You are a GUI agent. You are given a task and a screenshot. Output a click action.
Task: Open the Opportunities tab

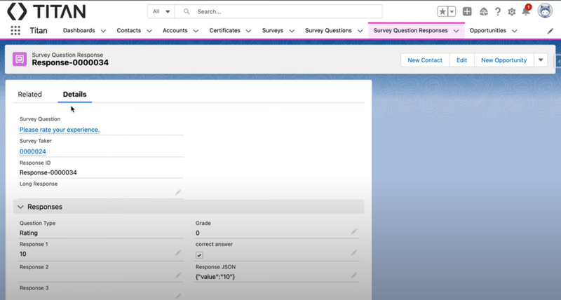pyautogui.click(x=487, y=30)
